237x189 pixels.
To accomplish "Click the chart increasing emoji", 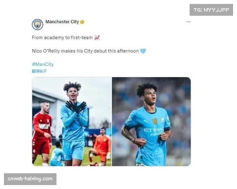I will (x=97, y=37).
